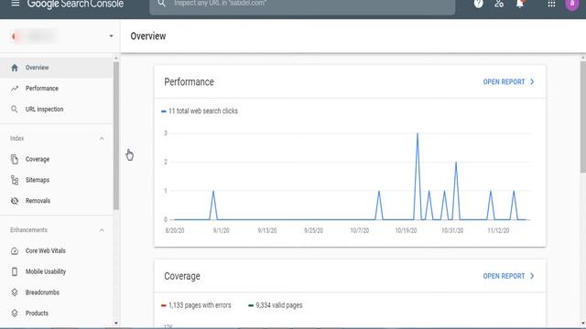Open URL inspection in sidebar

point(56,110)
